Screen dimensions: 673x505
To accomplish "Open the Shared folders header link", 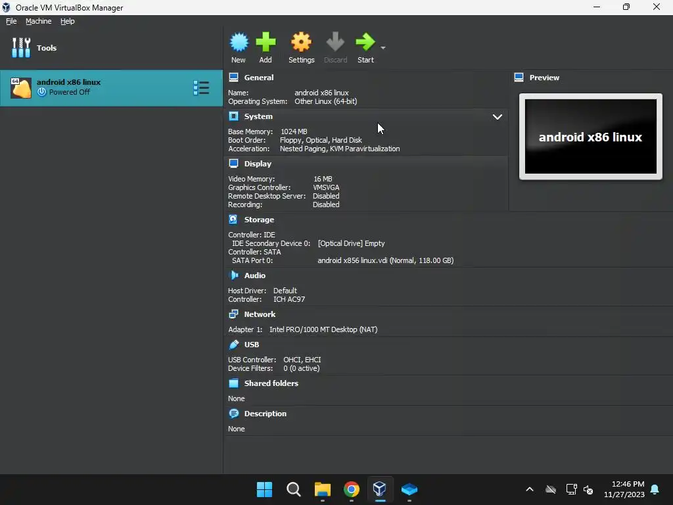I will [x=271, y=383].
